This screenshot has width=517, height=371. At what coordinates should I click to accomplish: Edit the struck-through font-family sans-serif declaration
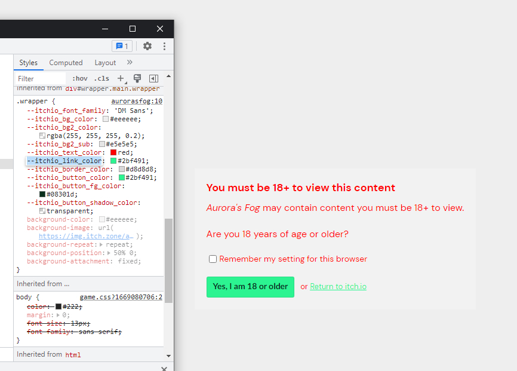74,332
